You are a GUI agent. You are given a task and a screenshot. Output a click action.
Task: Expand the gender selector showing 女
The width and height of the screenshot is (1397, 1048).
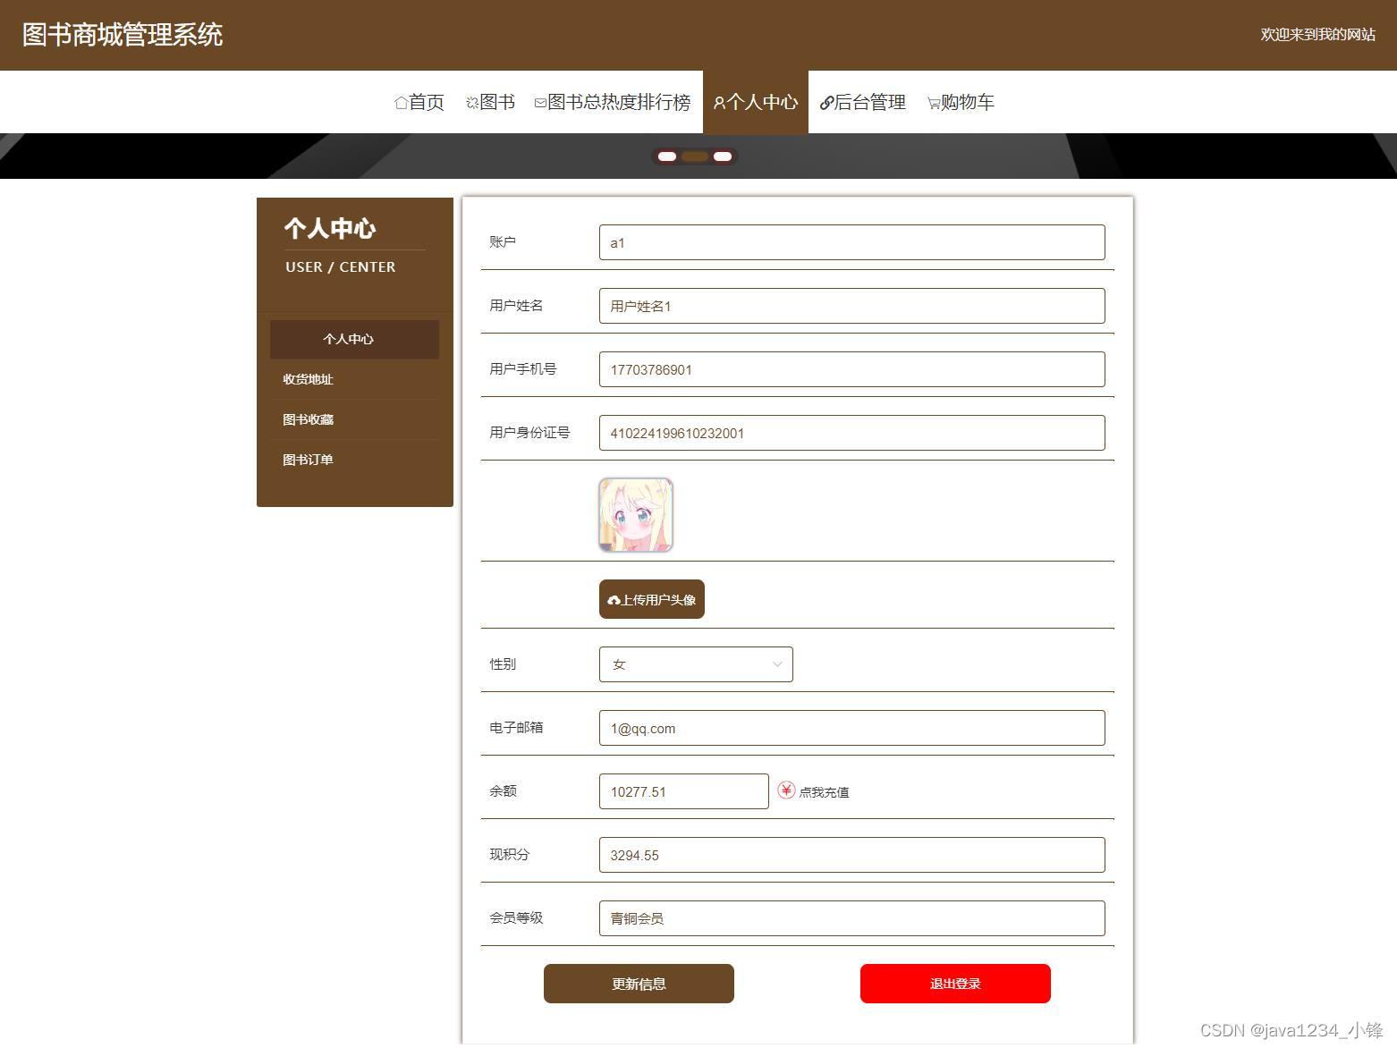coord(775,664)
